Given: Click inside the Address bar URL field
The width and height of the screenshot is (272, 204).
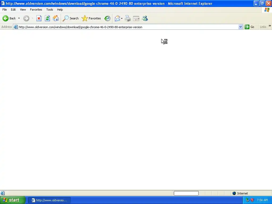Looking at the screenshot, I should pos(128,27).
